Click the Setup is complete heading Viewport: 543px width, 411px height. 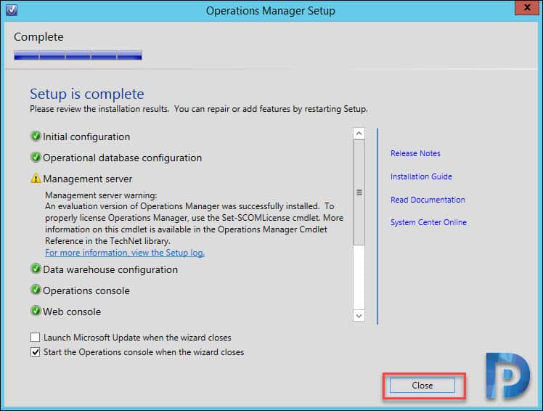coord(87,94)
